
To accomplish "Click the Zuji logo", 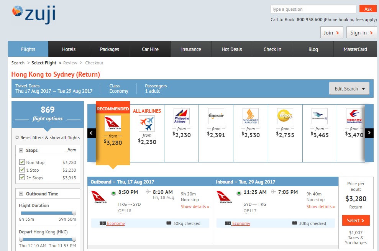I will (33, 15).
